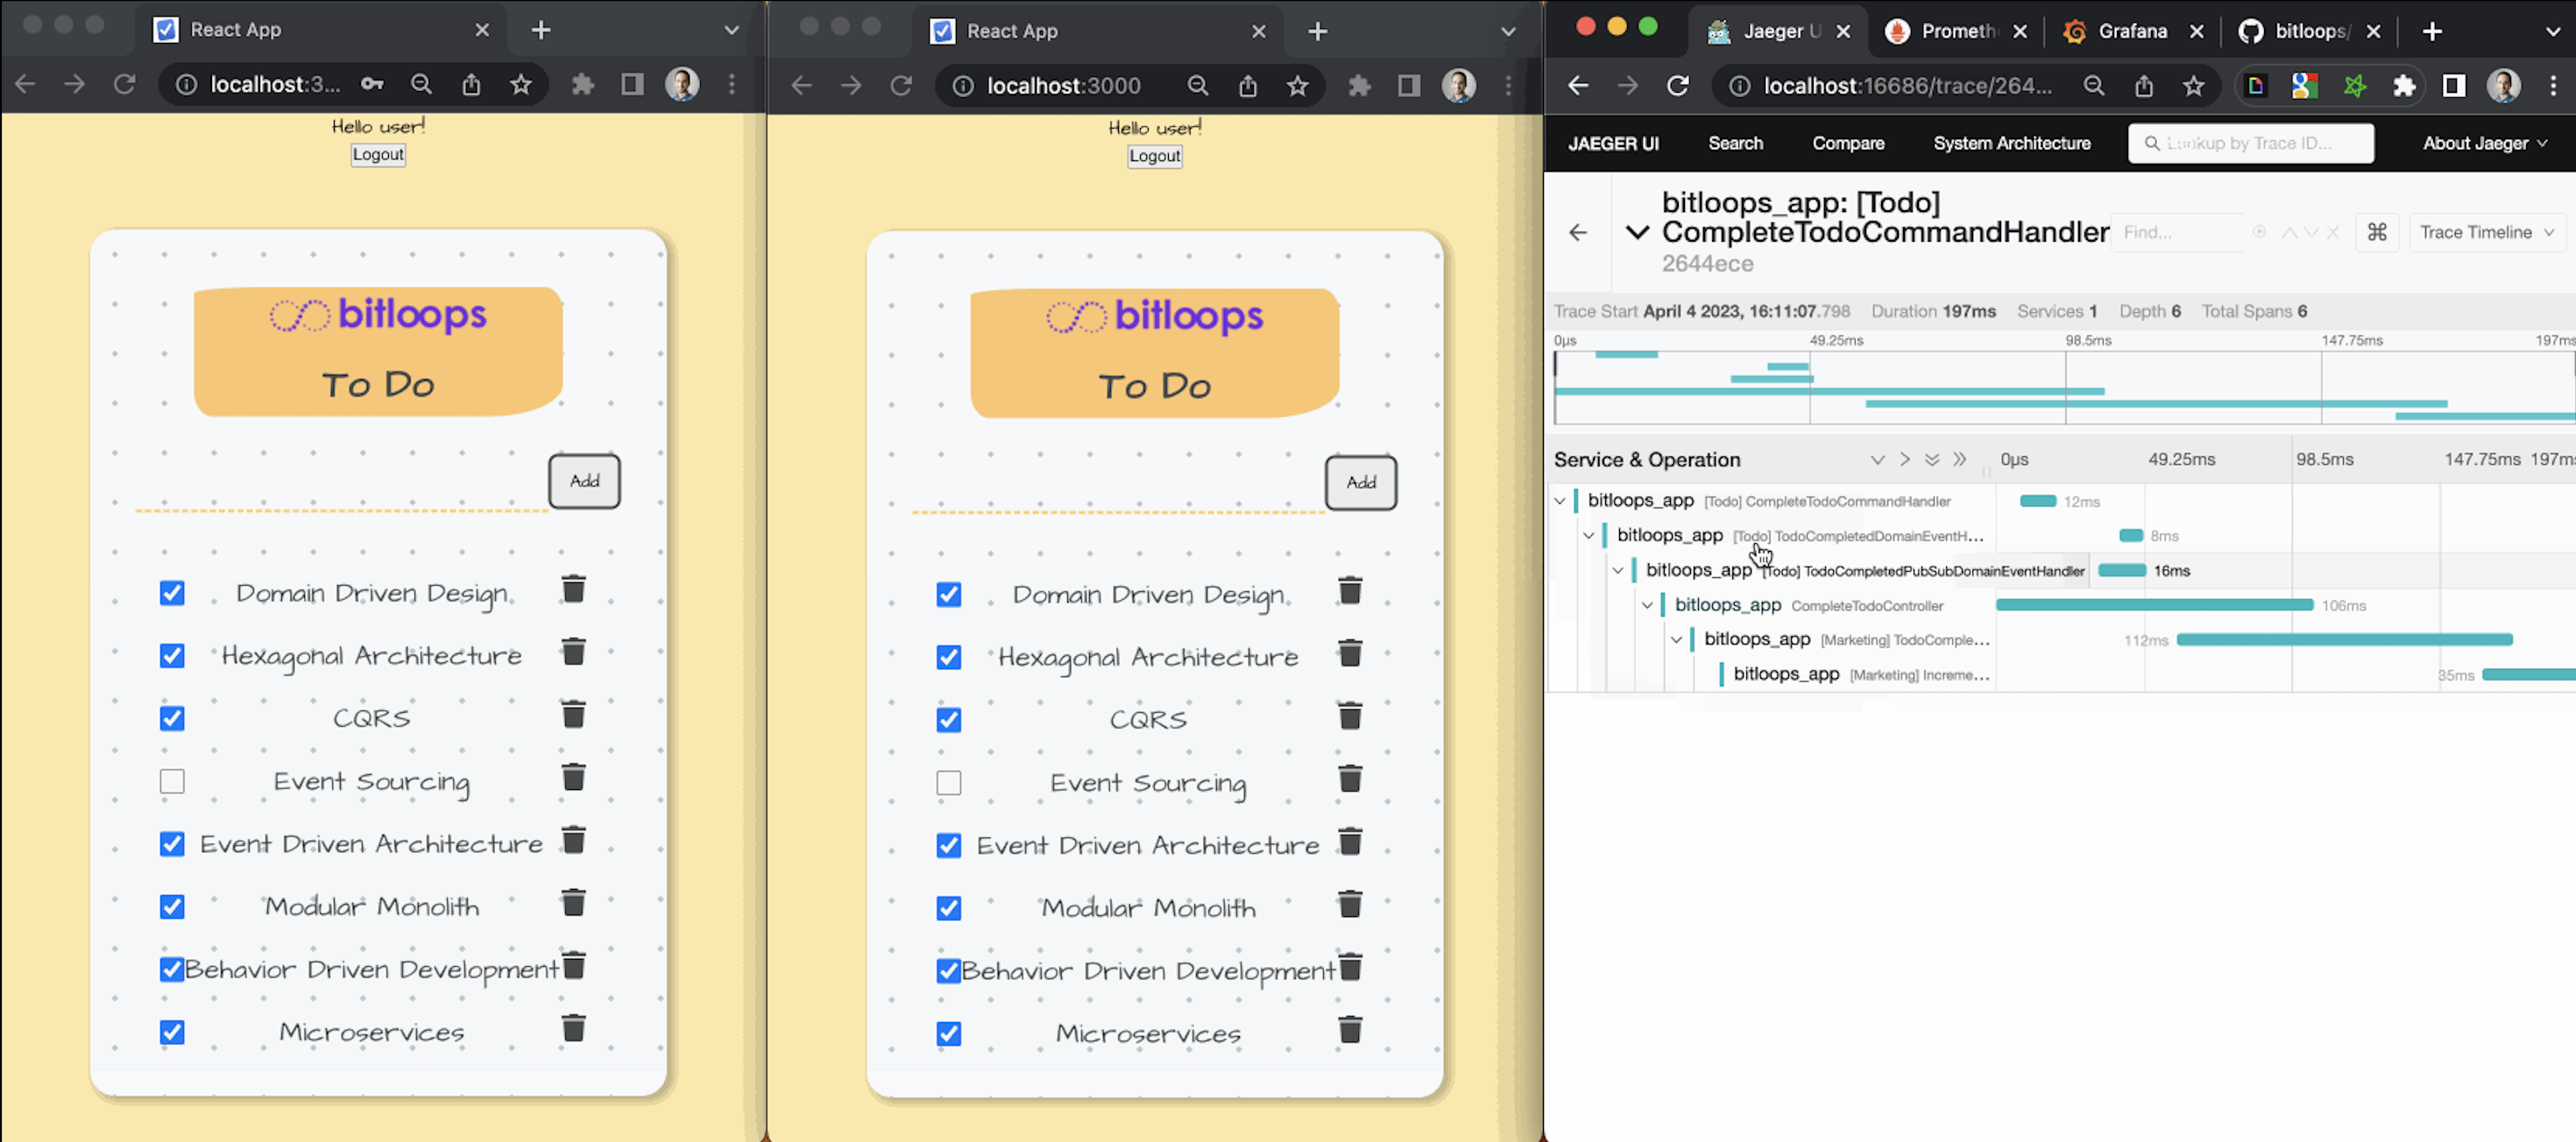Click new todo input in left window
2576x1142 pixels.
(341, 485)
